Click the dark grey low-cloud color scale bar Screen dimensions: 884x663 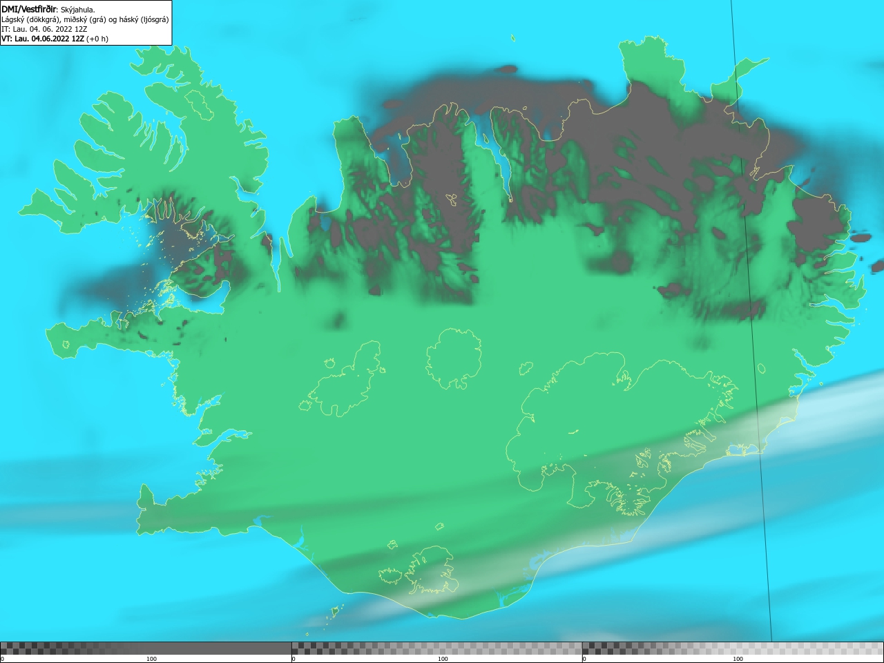146,648
